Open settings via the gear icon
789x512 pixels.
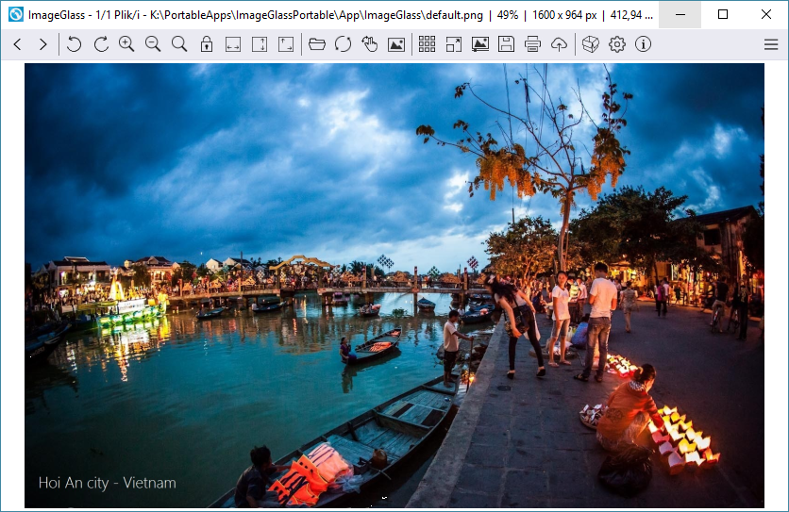click(x=617, y=44)
